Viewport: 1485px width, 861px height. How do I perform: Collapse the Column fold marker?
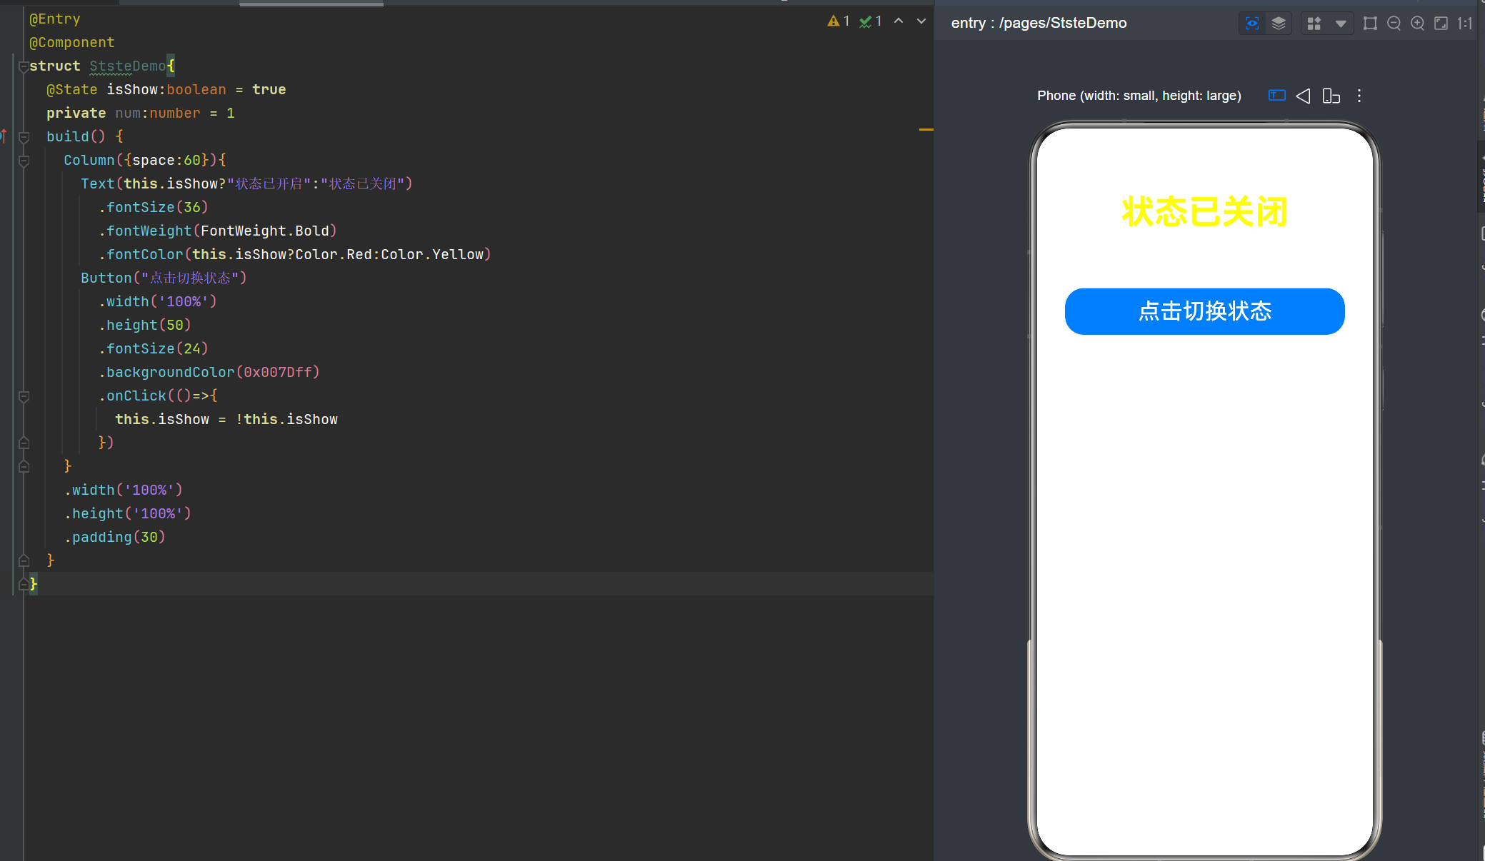point(24,161)
